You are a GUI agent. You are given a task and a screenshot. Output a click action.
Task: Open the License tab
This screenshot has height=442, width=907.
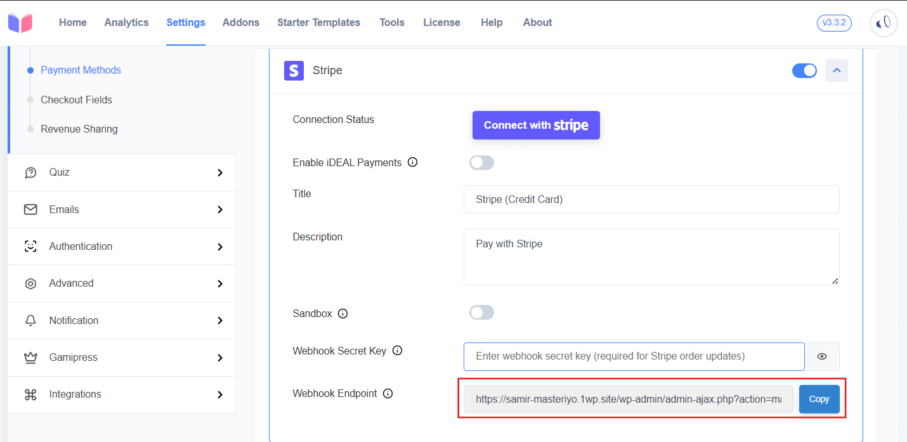point(441,22)
